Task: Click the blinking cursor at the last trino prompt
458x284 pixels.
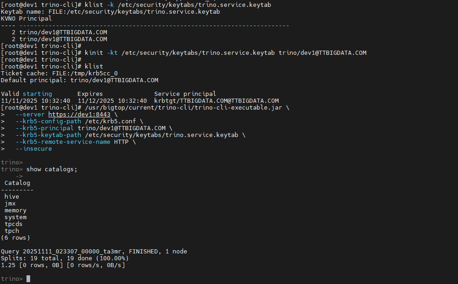Action: coord(28,279)
